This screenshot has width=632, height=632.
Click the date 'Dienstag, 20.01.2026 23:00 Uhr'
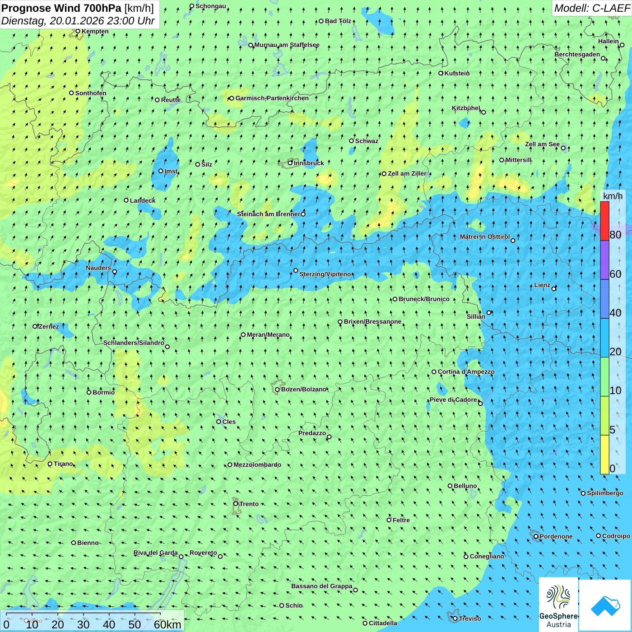[78, 21]
